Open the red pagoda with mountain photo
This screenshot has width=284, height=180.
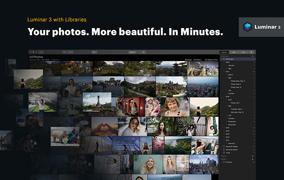(x=171, y=69)
